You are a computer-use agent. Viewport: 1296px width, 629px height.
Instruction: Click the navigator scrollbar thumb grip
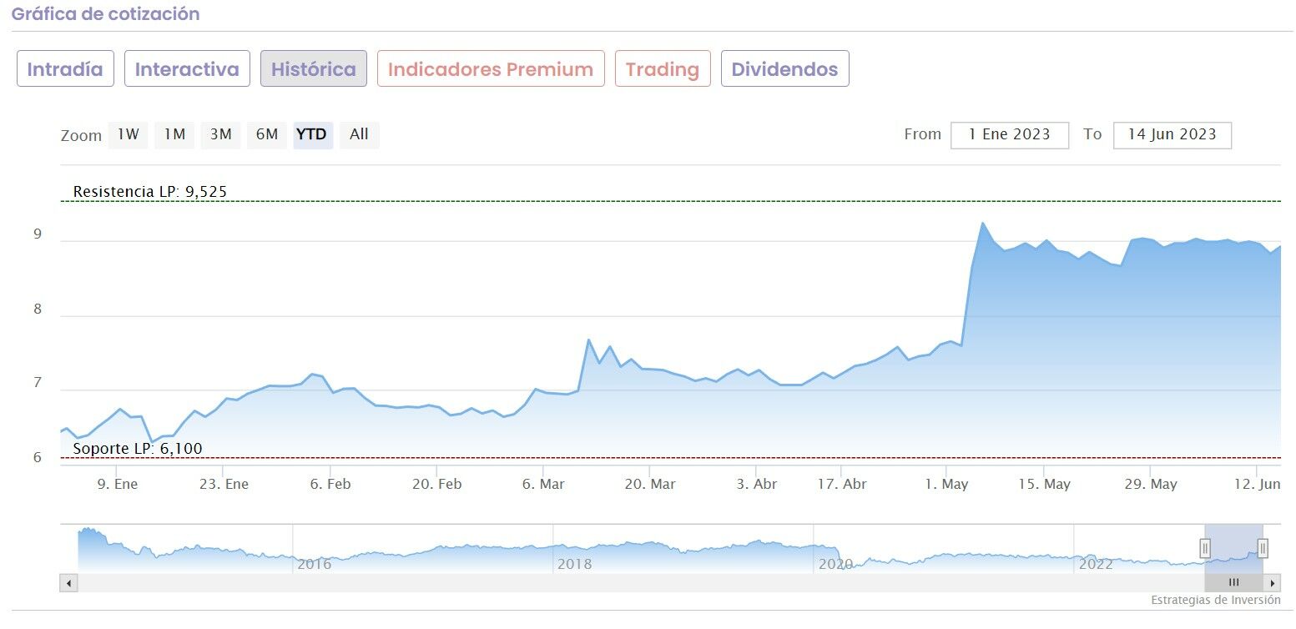(1233, 583)
